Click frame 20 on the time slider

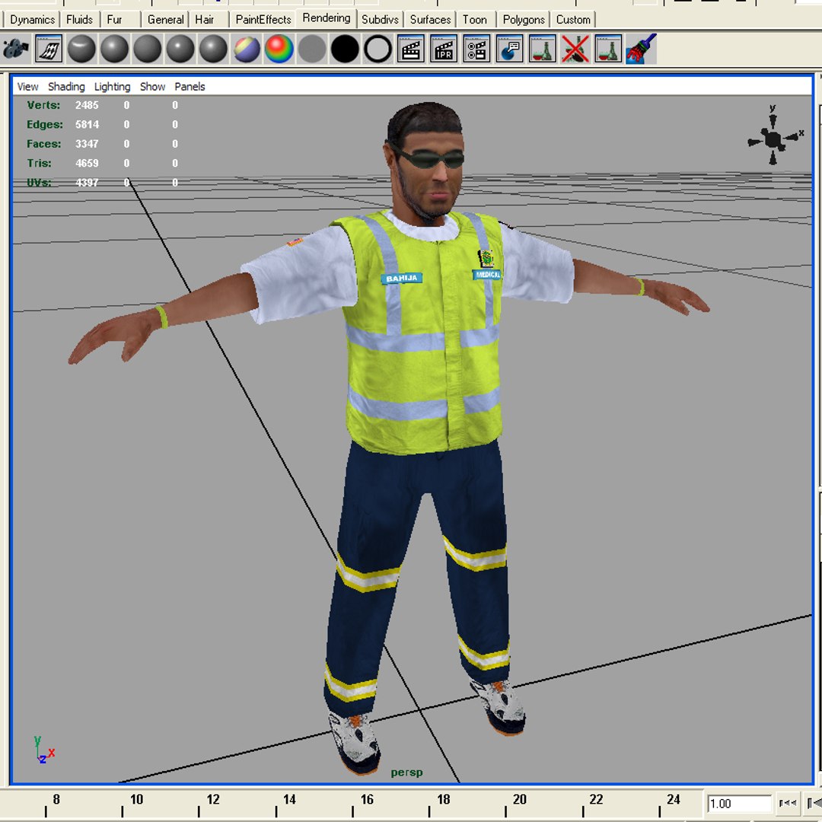click(520, 799)
